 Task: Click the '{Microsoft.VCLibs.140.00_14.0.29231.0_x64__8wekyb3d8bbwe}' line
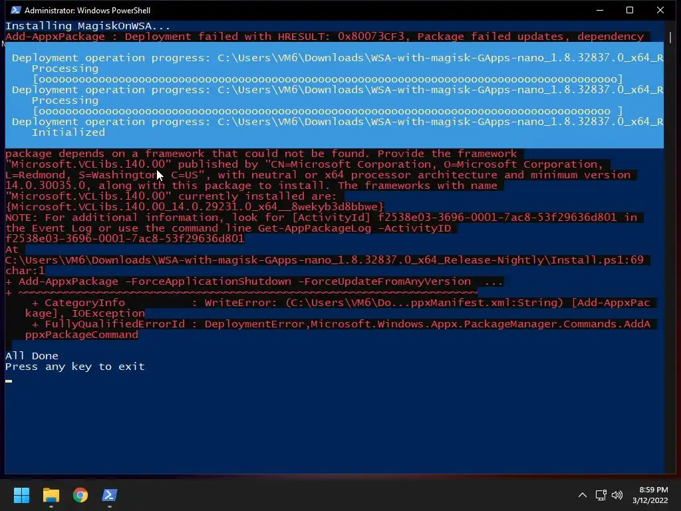tap(195, 207)
